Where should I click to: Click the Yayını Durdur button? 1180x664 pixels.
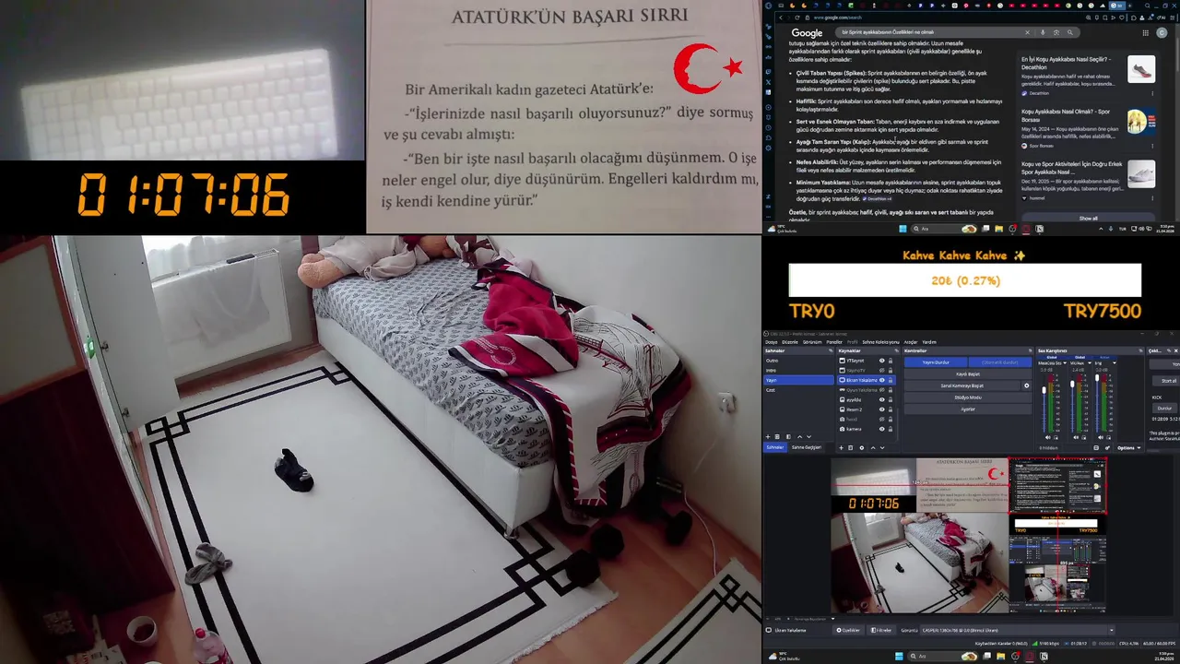click(x=936, y=362)
